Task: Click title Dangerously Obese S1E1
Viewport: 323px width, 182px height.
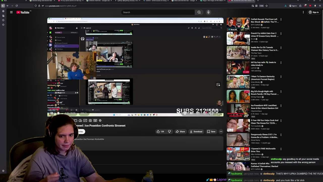Action: [264, 136]
